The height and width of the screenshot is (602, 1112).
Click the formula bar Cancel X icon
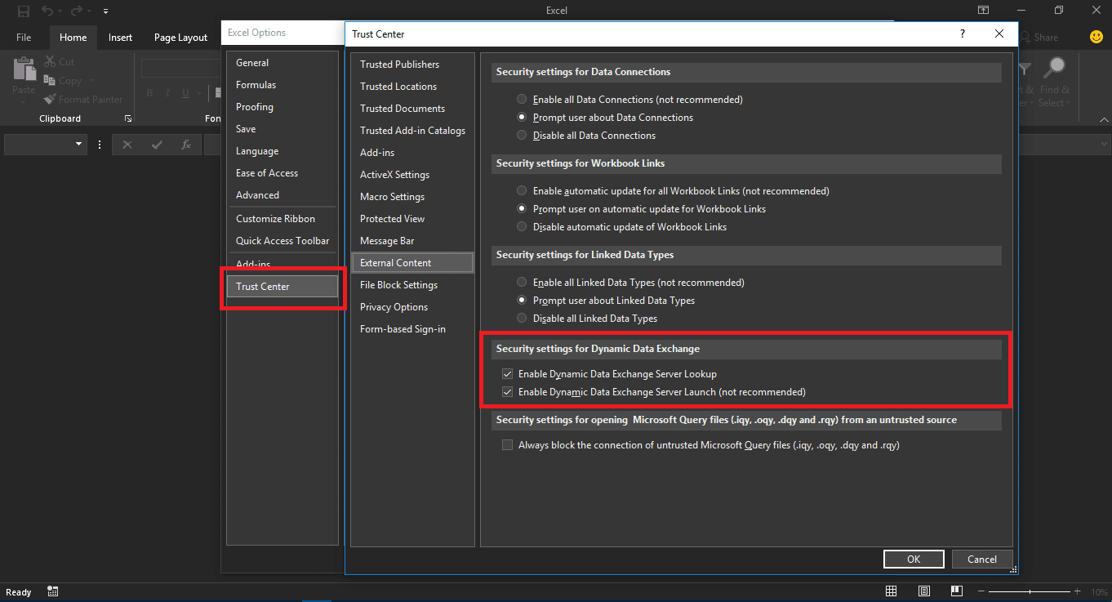click(127, 145)
